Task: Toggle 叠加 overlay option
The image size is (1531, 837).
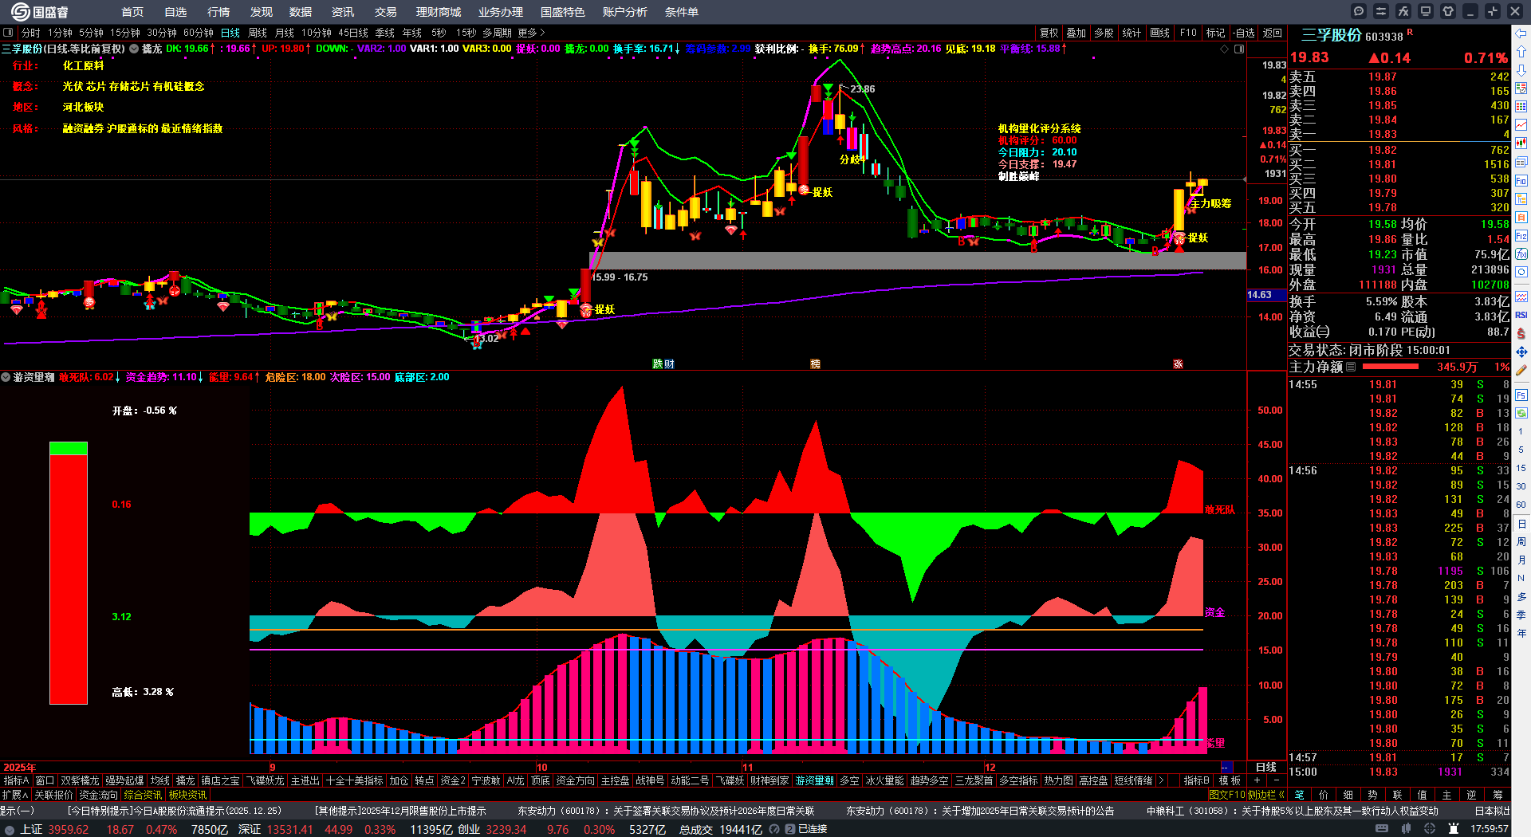Action: point(1076,33)
